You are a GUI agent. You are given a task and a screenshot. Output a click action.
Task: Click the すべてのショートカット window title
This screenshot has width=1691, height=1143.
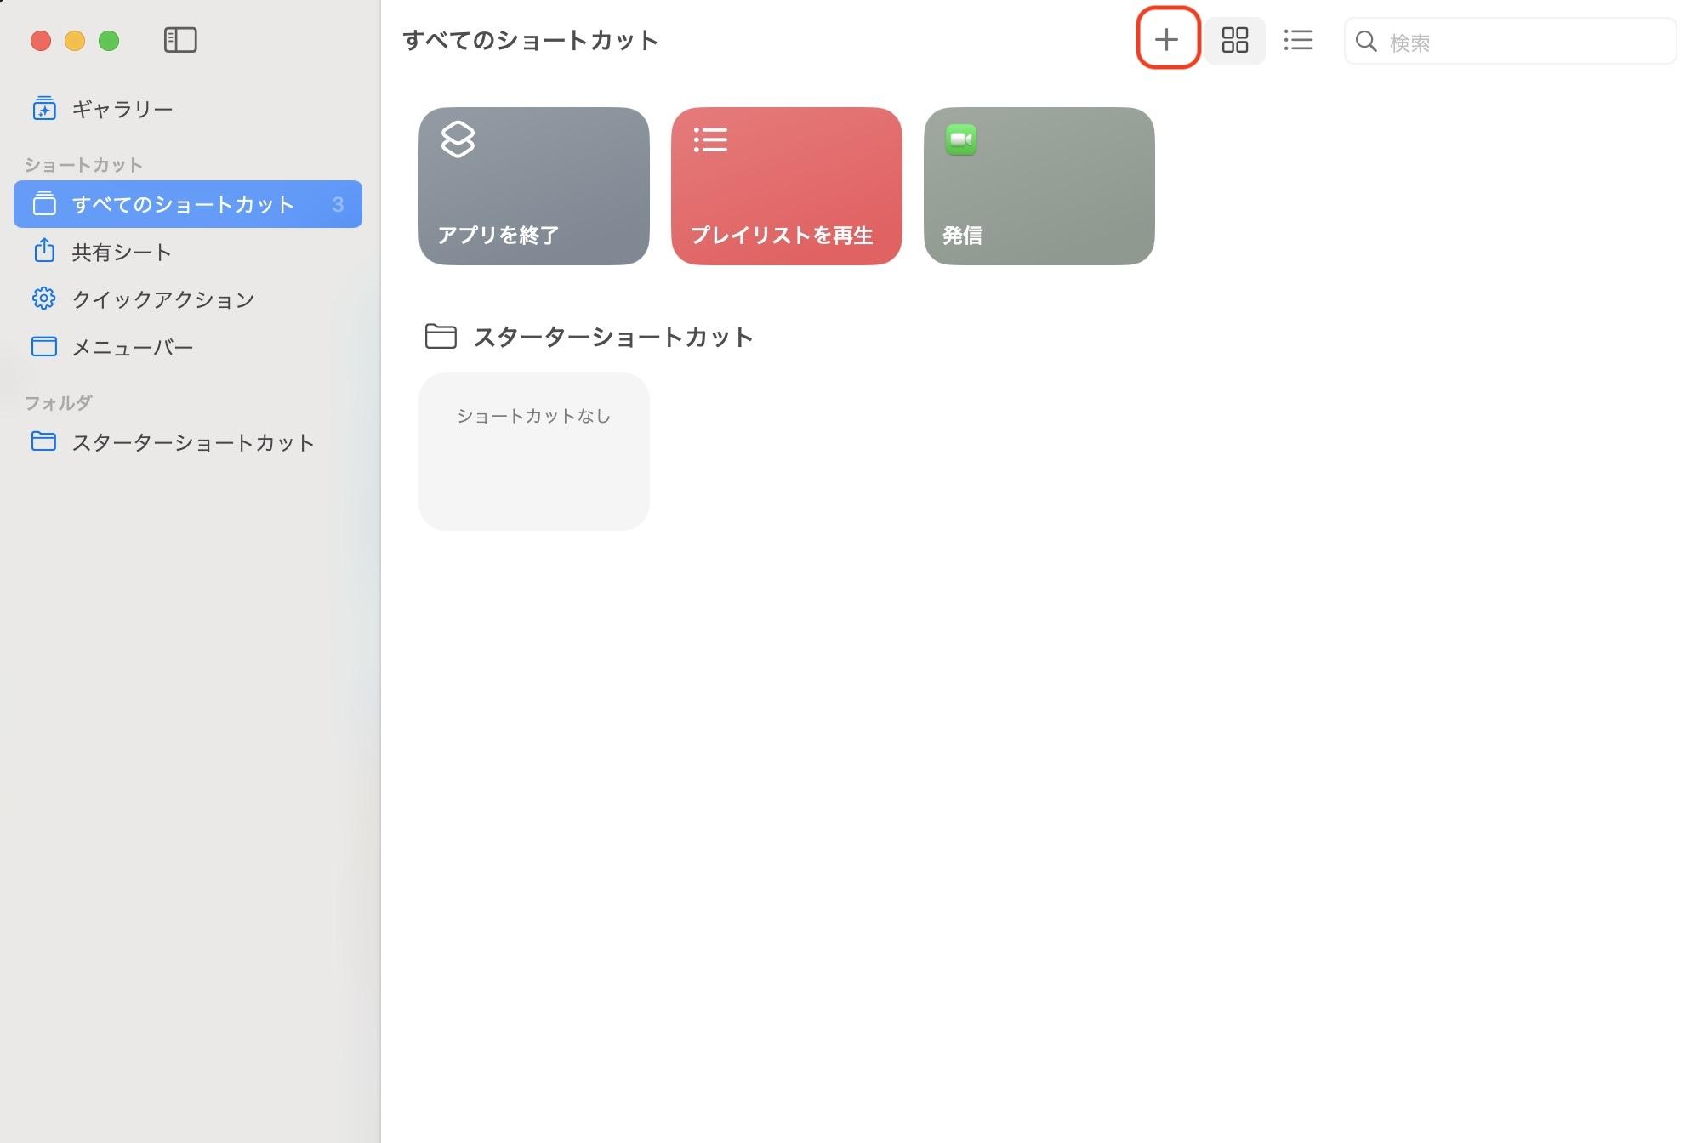(531, 40)
